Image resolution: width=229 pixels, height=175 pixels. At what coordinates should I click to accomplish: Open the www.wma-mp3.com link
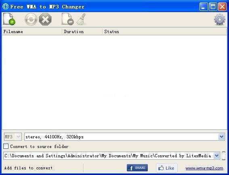[x=204, y=168]
